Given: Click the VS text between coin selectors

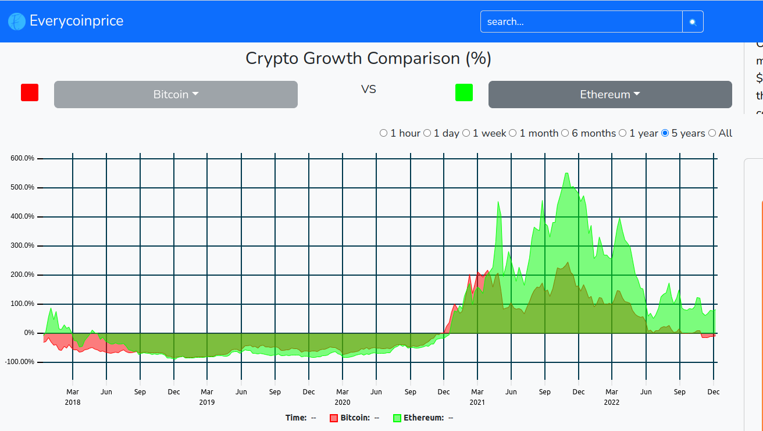Looking at the screenshot, I should [369, 89].
